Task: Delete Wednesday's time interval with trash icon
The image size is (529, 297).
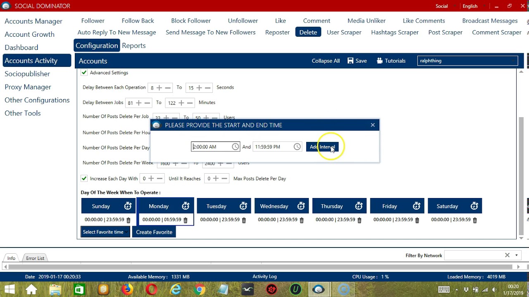Action: pos(301,220)
